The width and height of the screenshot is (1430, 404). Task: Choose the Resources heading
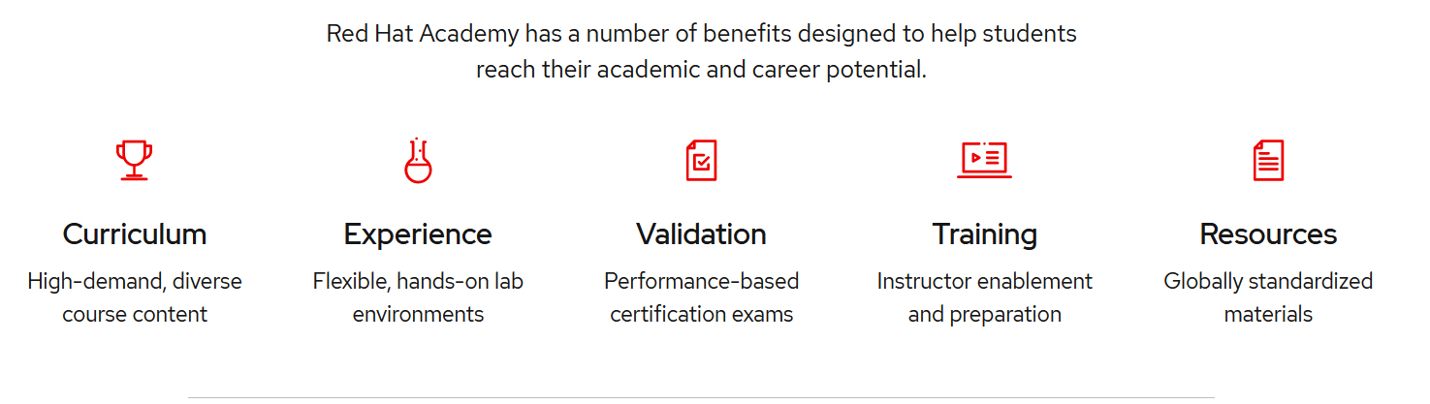coord(1268,234)
